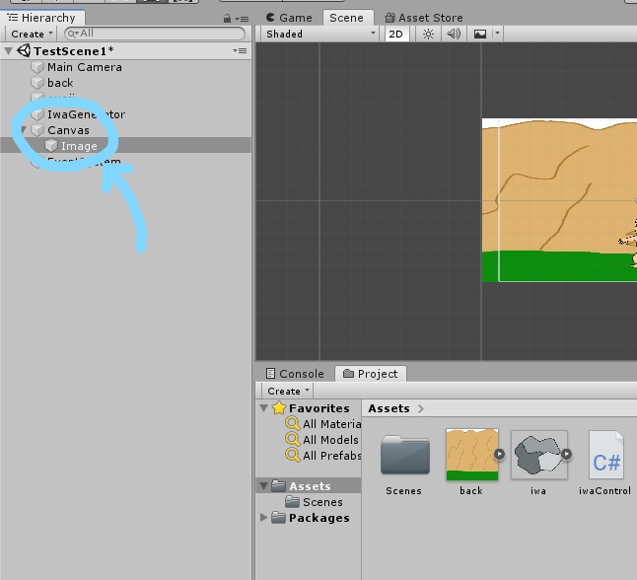
Task: Click the Canvas cube icon
Action: click(37, 130)
